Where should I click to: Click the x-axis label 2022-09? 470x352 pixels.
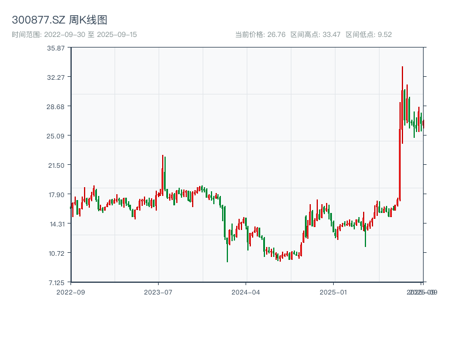tap(70, 292)
